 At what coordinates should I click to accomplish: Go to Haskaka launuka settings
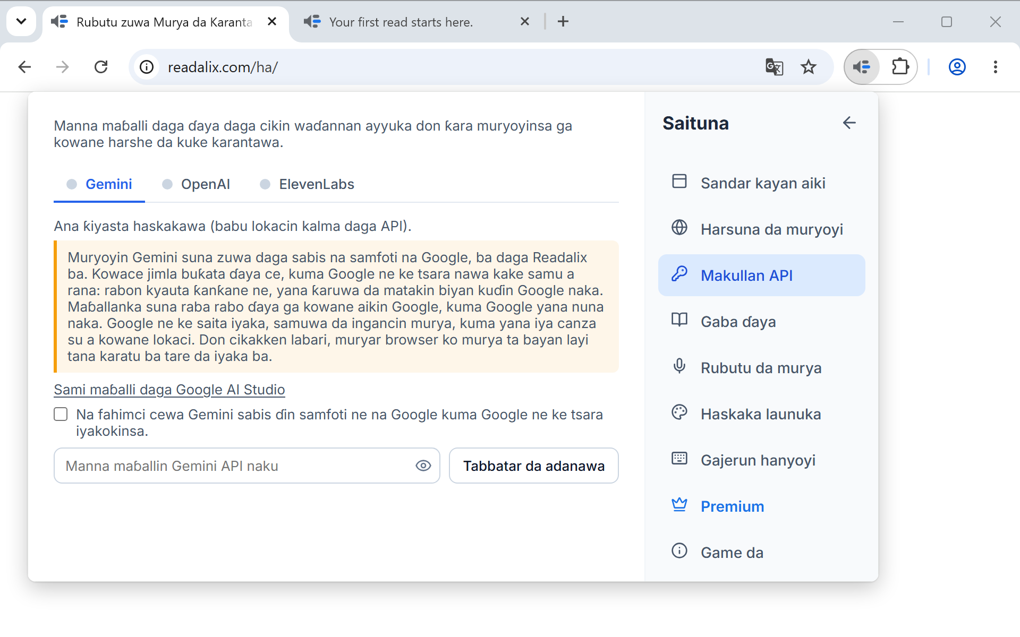coord(762,414)
